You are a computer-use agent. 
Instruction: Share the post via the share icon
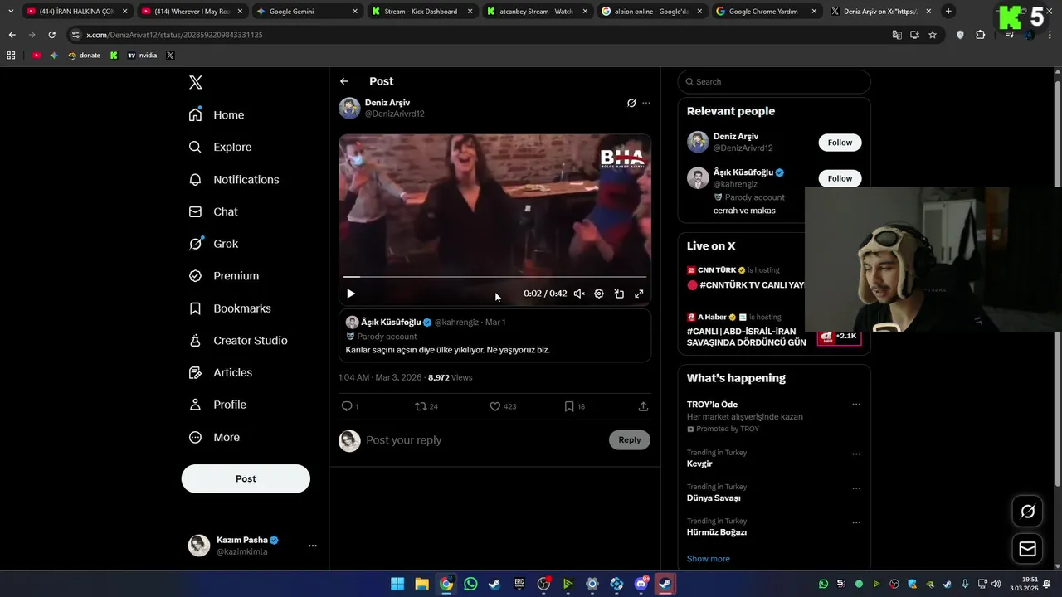click(x=643, y=406)
